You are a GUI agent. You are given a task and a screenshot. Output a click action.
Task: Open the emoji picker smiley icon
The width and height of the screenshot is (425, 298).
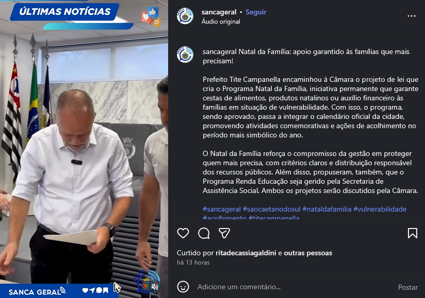[x=183, y=287]
